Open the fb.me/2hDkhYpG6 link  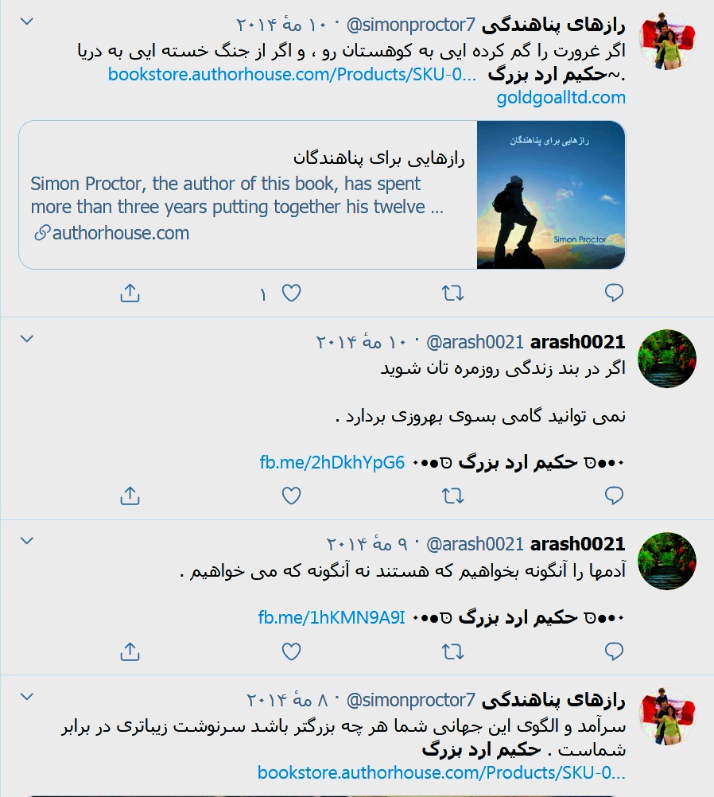(x=332, y=463)
